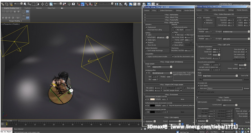Activate the Select Object tool

point(25,4)
